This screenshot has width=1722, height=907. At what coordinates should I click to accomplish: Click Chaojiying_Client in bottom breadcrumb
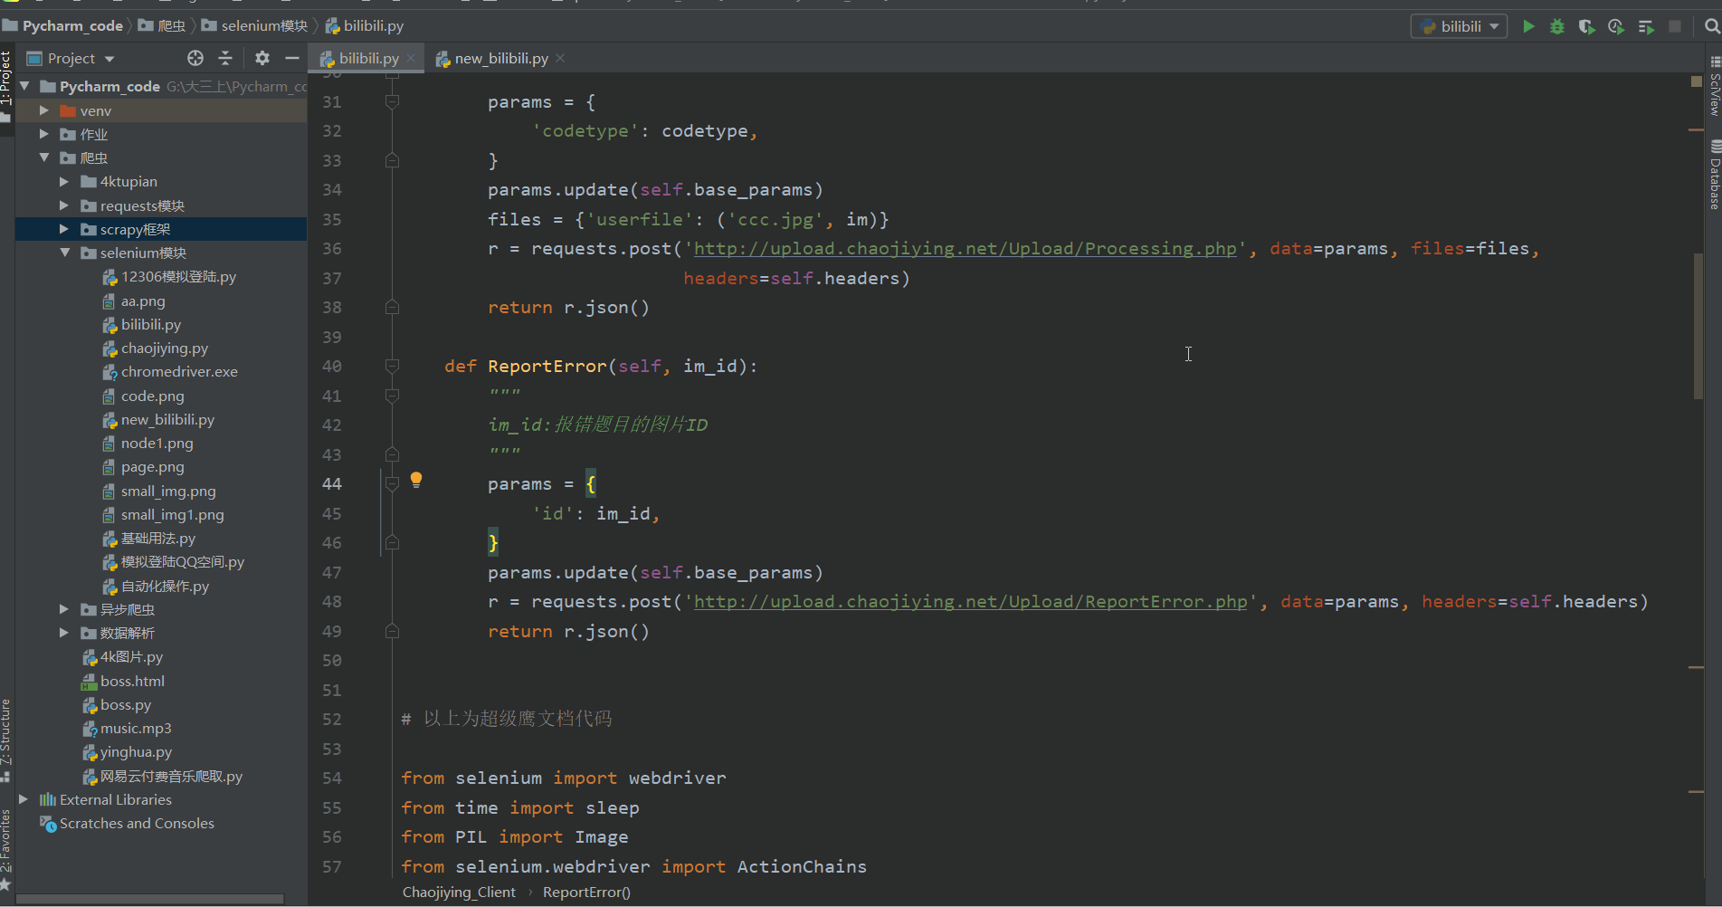[459, 893]
